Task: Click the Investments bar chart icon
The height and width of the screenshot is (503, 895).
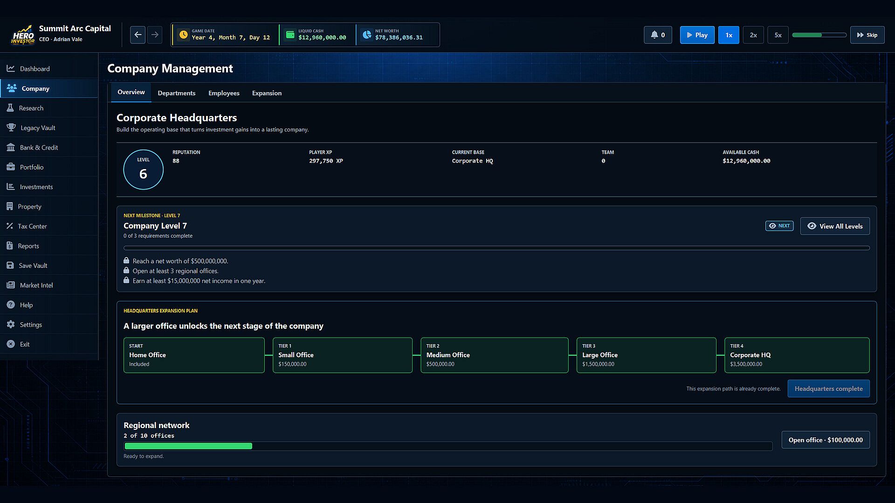Action: point(10,186)
